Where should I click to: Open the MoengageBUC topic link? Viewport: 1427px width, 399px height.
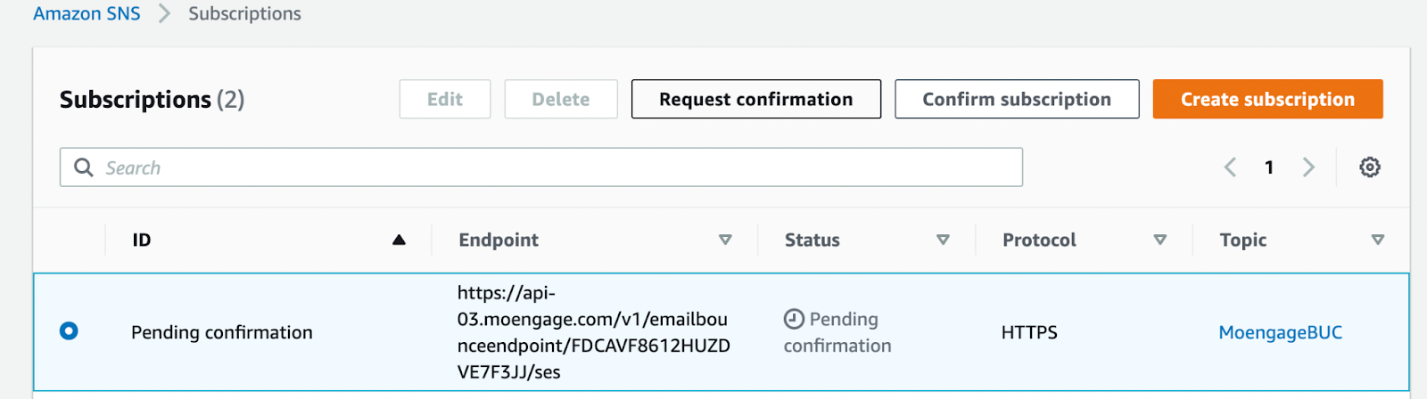tap(1280, 332)
